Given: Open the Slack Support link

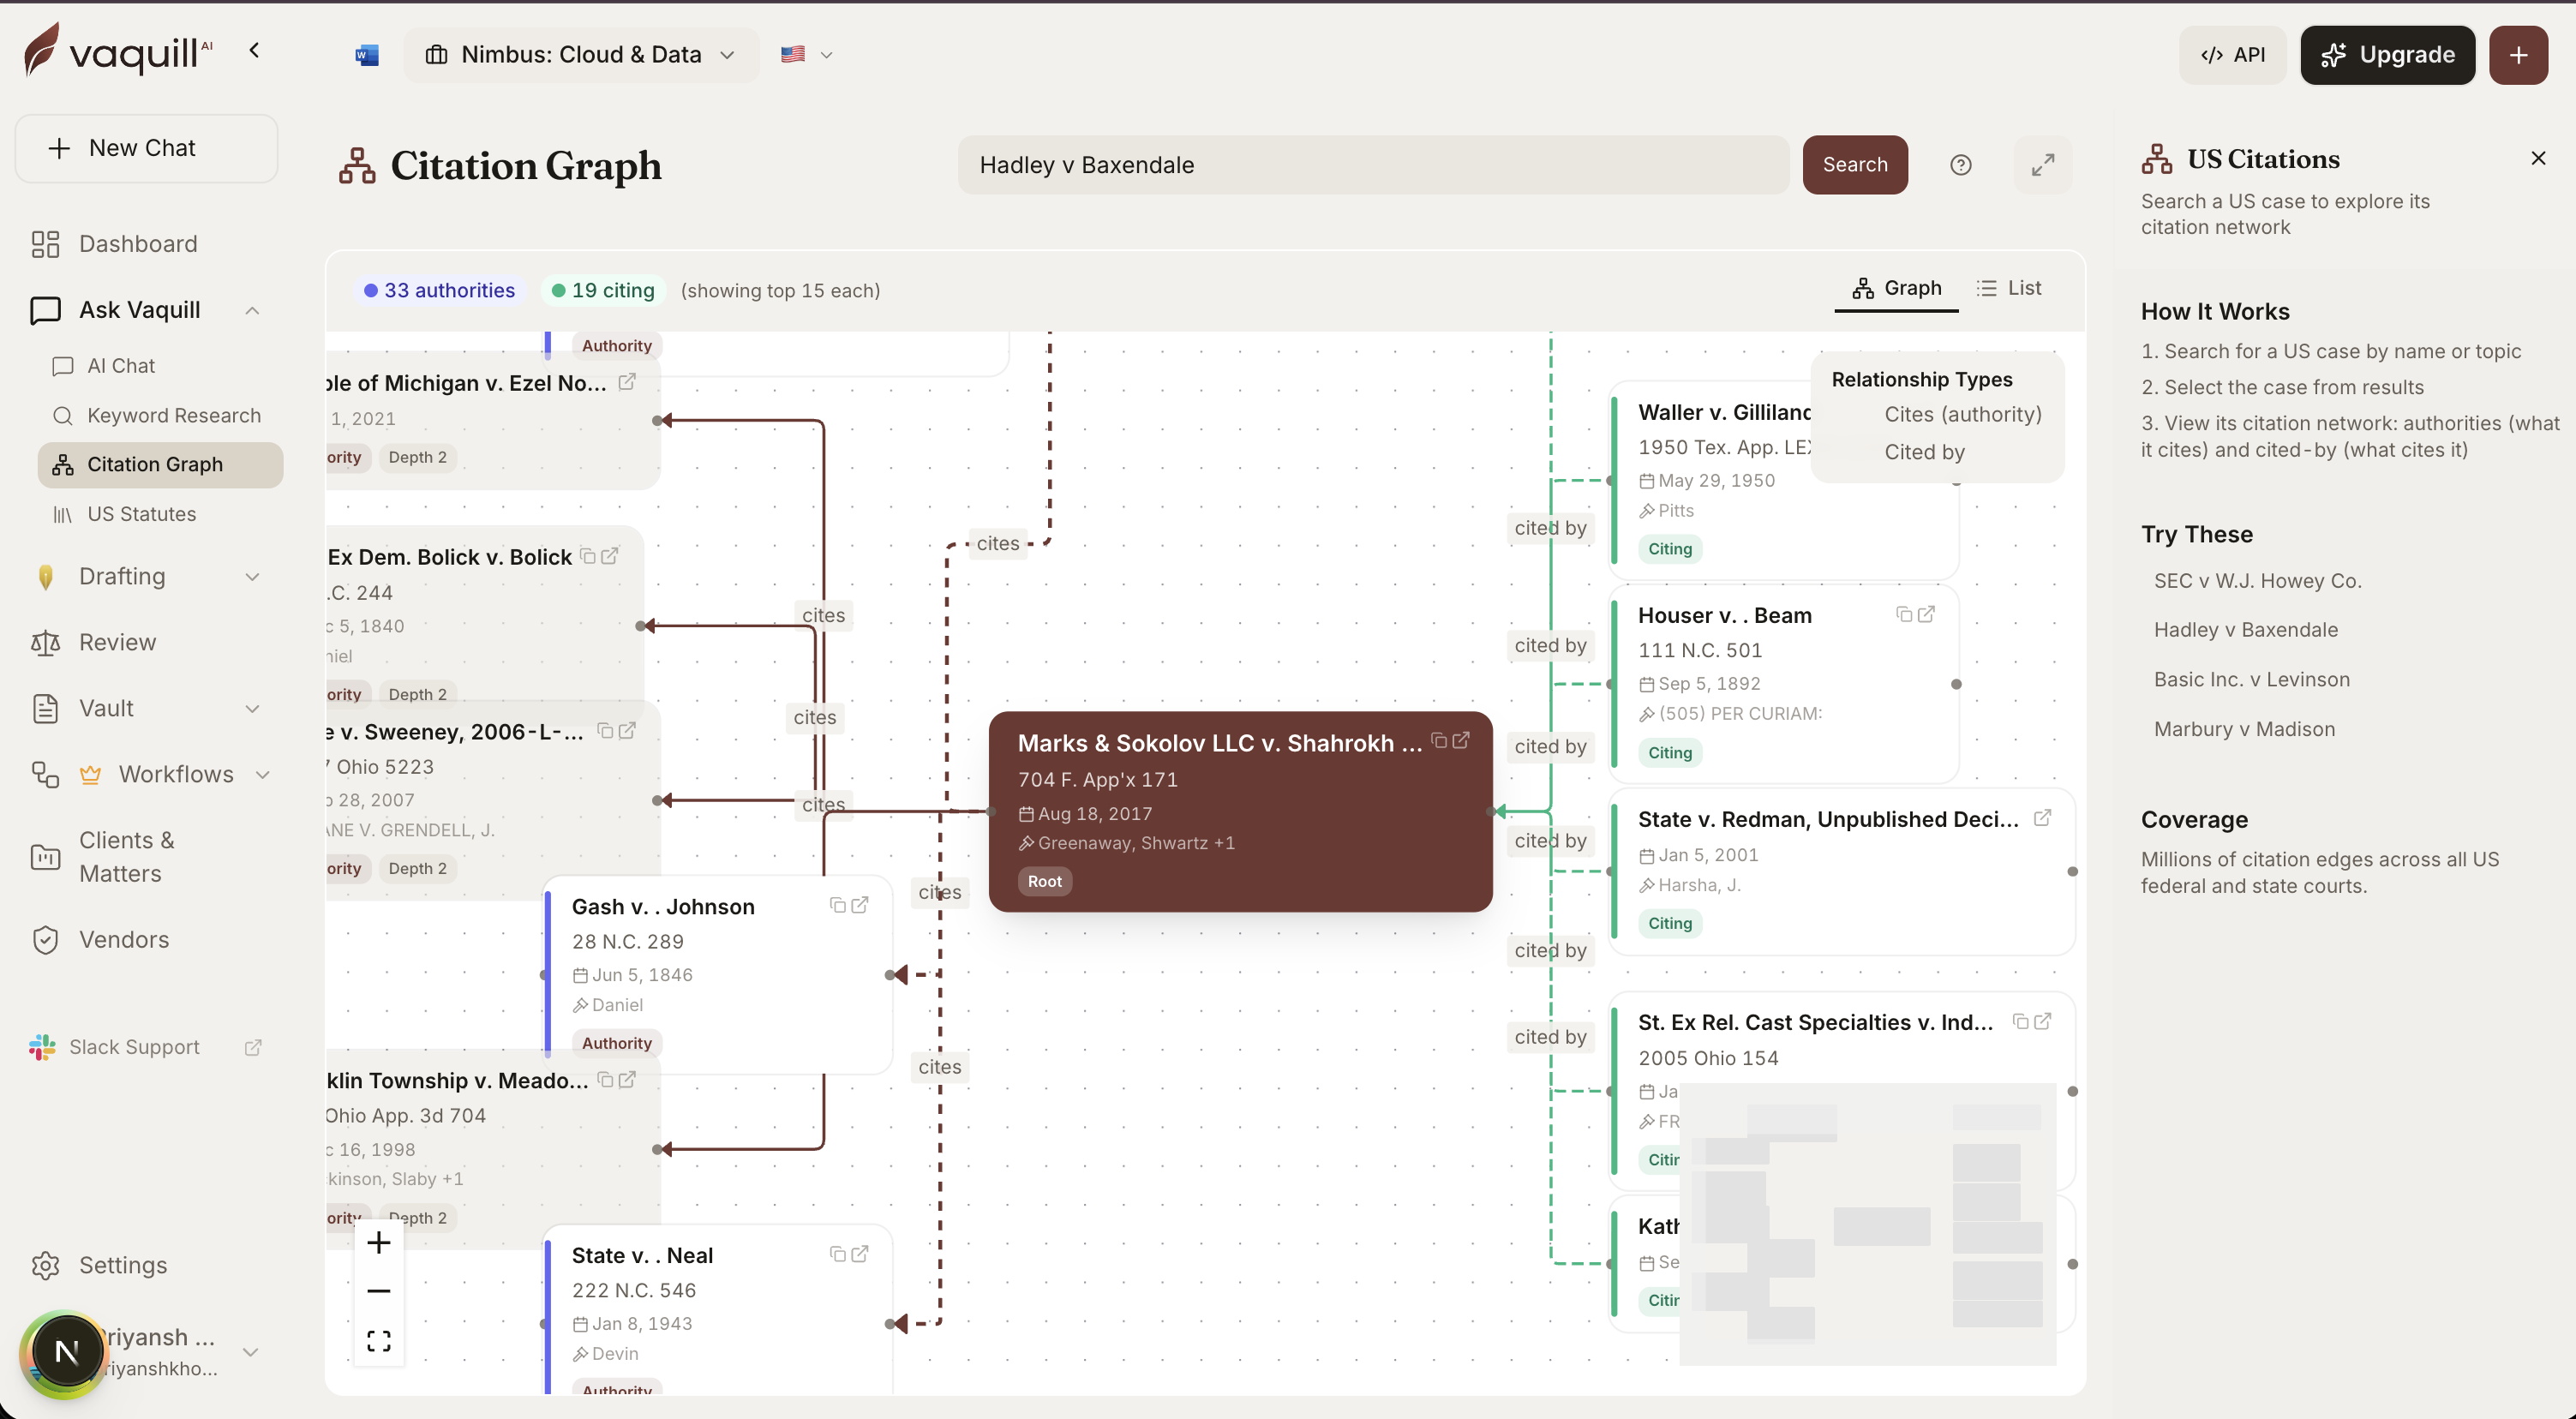Looking at the screenshot, I should pos(145,1047).
